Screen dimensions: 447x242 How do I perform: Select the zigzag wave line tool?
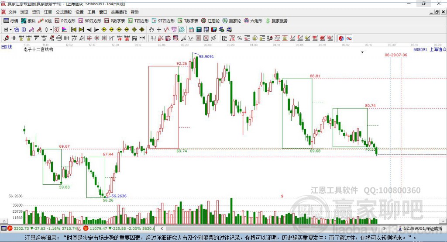tap(190, 38)
